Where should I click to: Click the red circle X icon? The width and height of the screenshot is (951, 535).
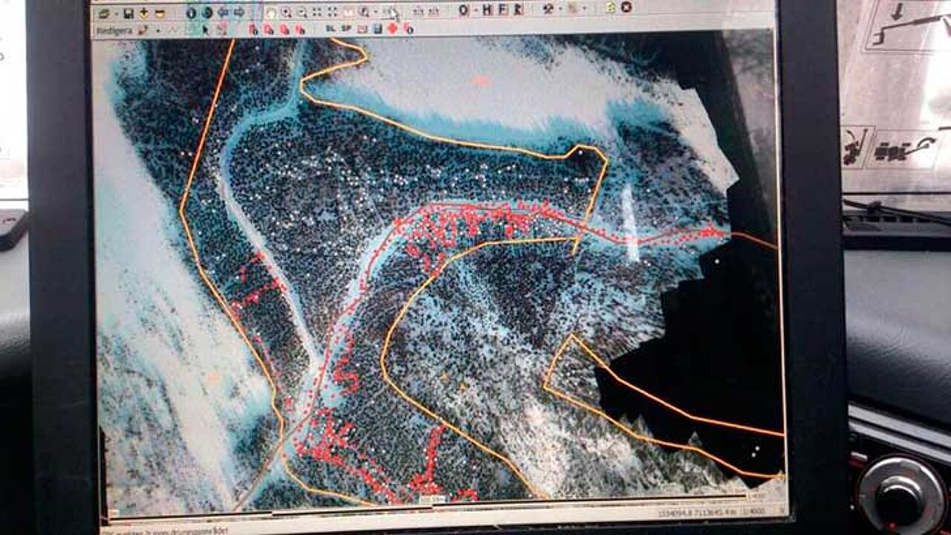click(x=626, y=7)
